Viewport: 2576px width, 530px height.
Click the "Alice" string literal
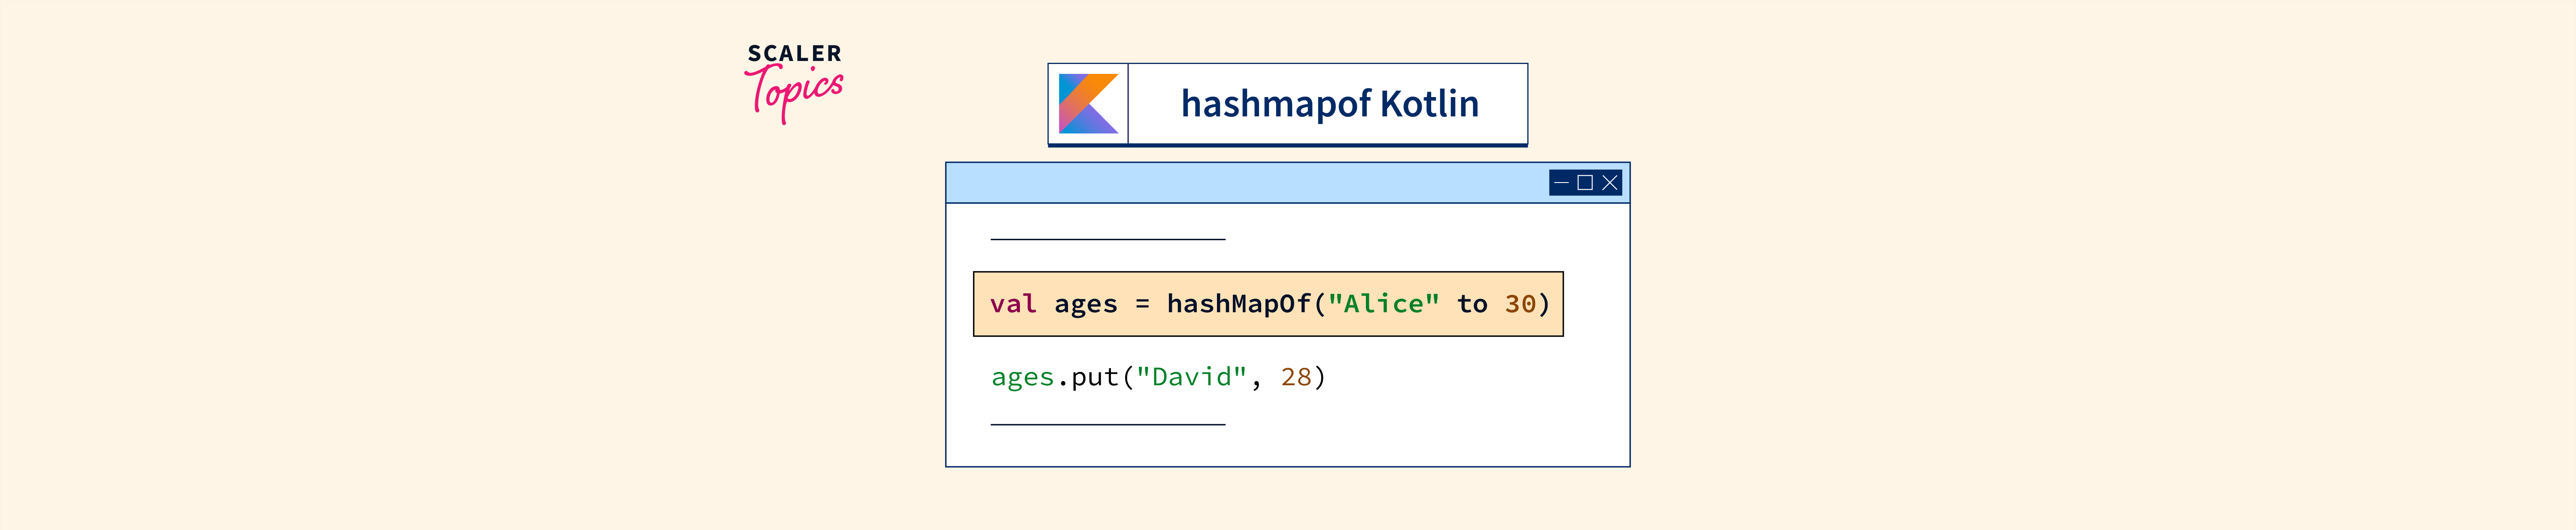pyautogui.click(x=1383, y=304)
